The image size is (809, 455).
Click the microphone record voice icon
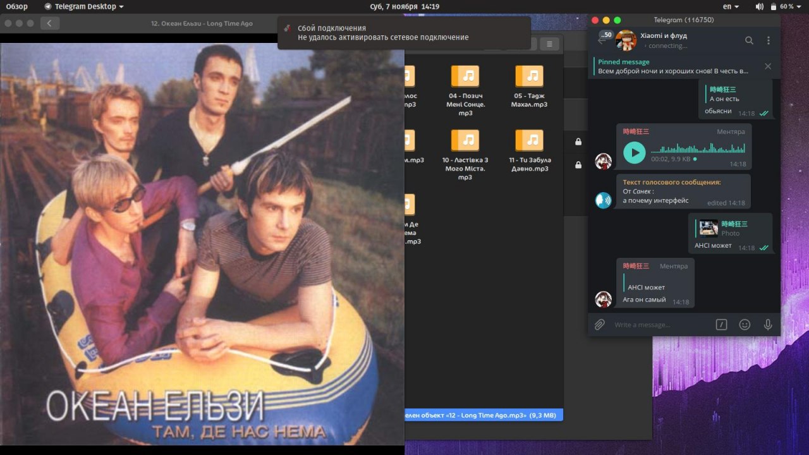tap(768, 324)
